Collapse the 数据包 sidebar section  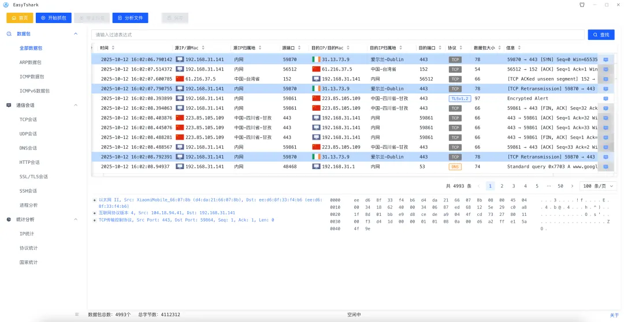[x=76, y=34]
